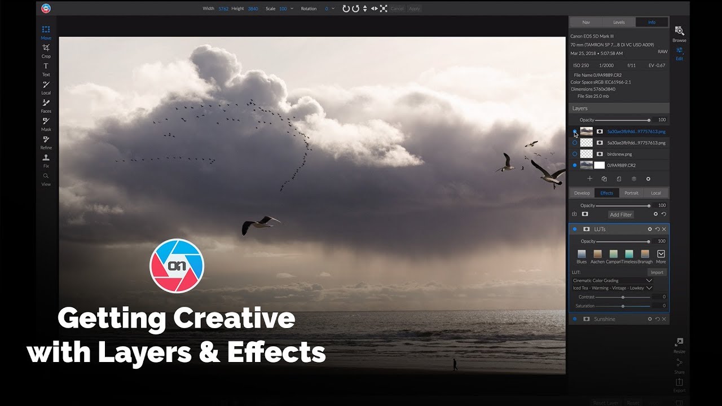The width and height of the screenshot is (722, 406).
Task: Open Layers panel gear settings
Action: click(648, 179)
